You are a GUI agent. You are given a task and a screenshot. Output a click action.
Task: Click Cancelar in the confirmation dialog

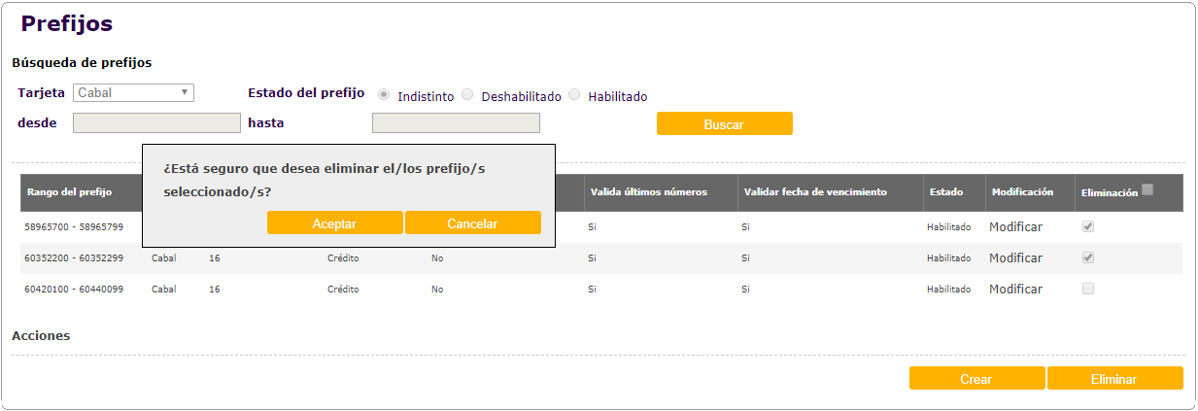click(x=472, y=223)
